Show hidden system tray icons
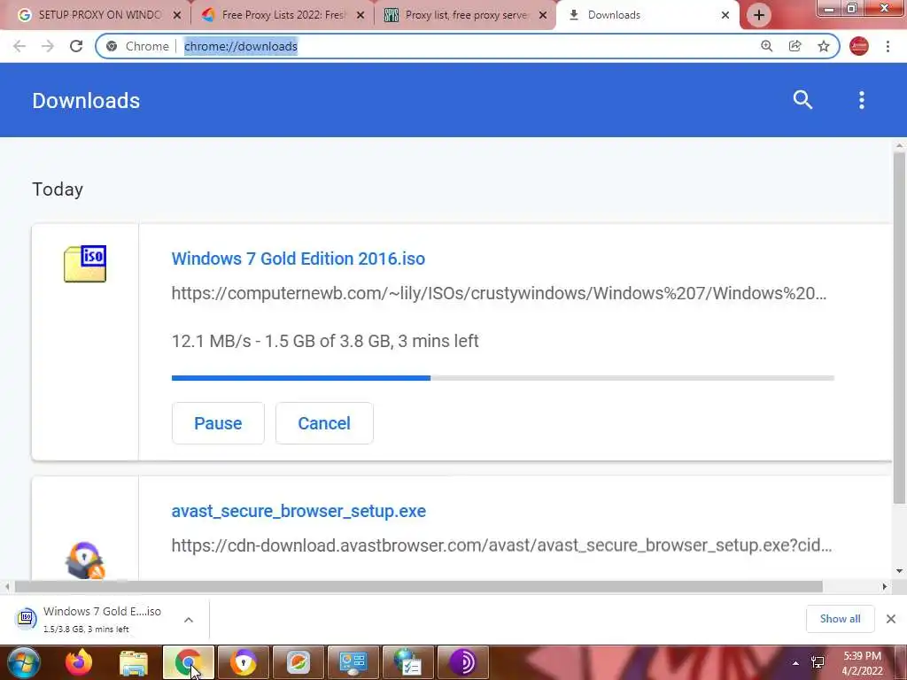907x680 pixels. pos(796,662)
